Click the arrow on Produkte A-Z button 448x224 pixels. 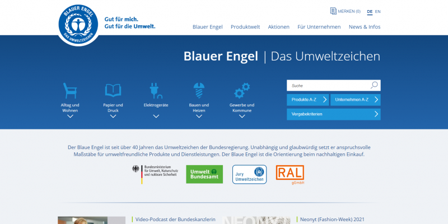coord(325,100)
